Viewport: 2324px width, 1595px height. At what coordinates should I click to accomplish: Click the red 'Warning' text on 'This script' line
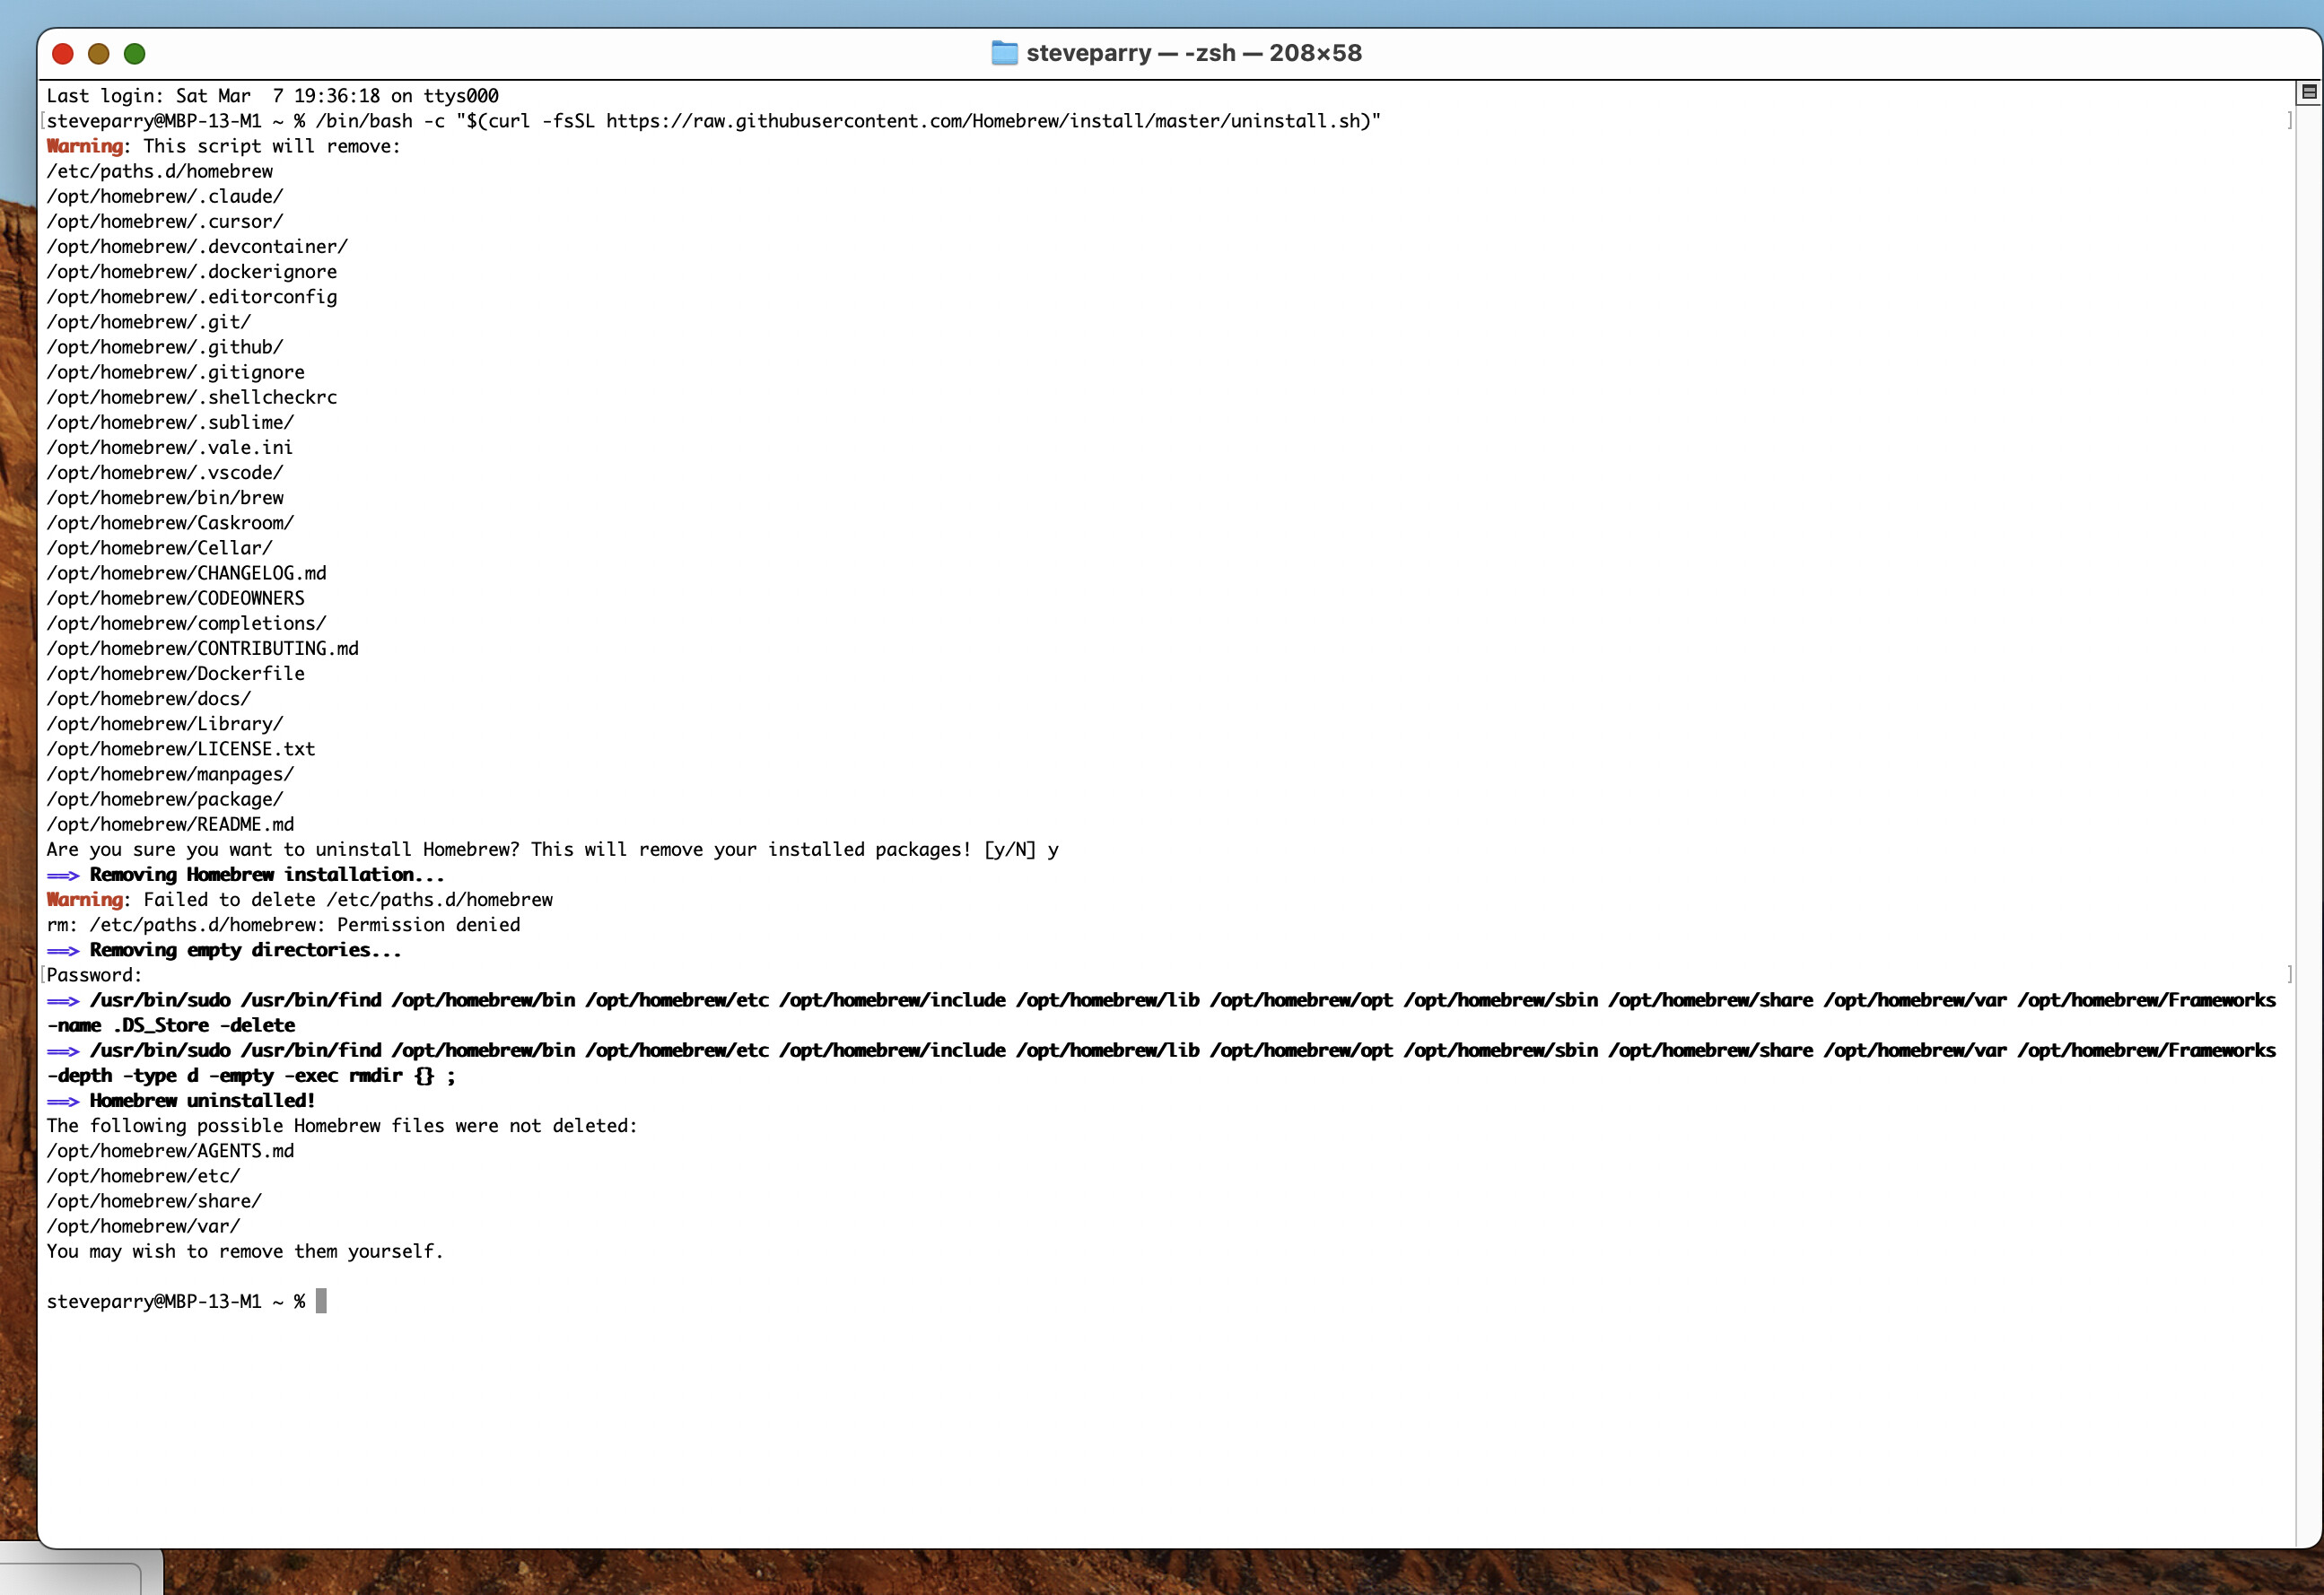[85, 146]
